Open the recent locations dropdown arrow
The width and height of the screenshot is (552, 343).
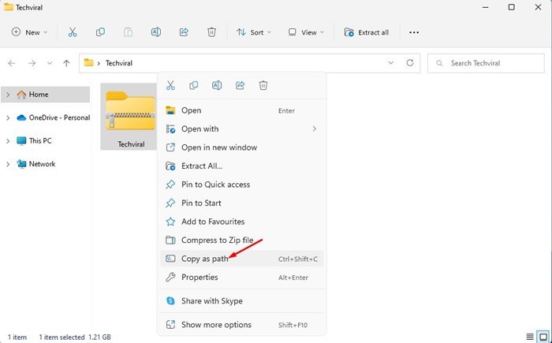pos(50,63)
